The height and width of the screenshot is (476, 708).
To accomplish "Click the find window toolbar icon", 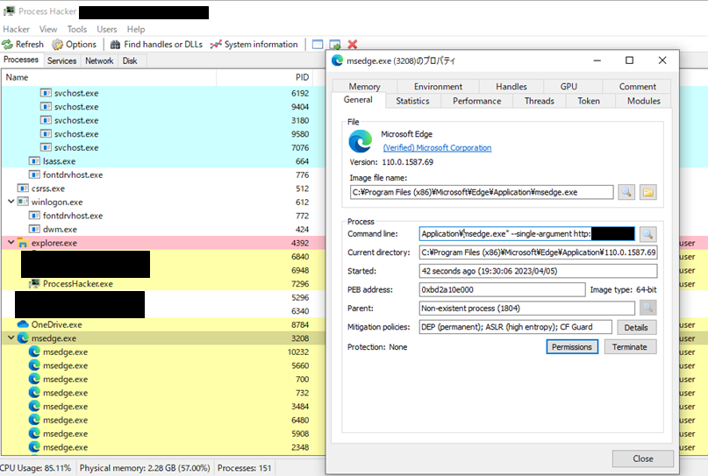I will pos(318,45).
